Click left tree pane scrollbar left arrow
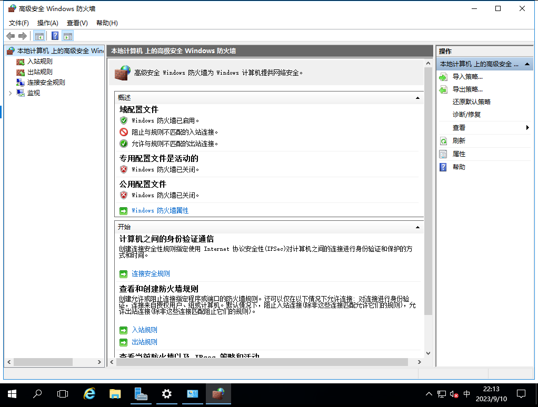 [x=9, y=362]
